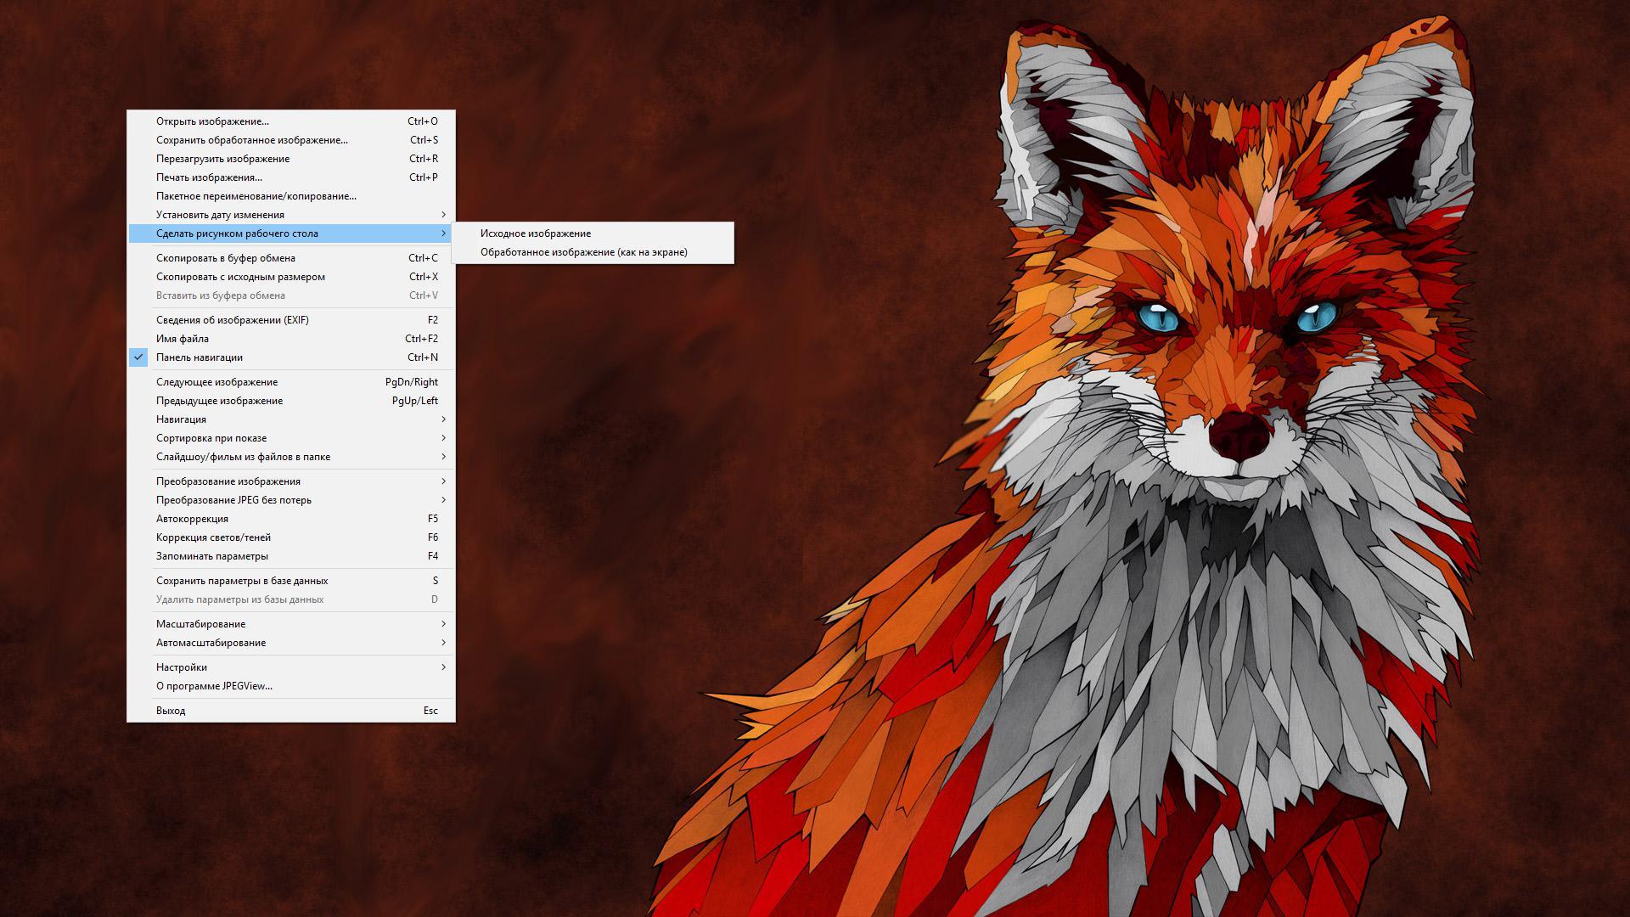Choose 'Исходное изображение' in submenu
The width and height of the screenshot is (1630, 917).
pos(593,233)
